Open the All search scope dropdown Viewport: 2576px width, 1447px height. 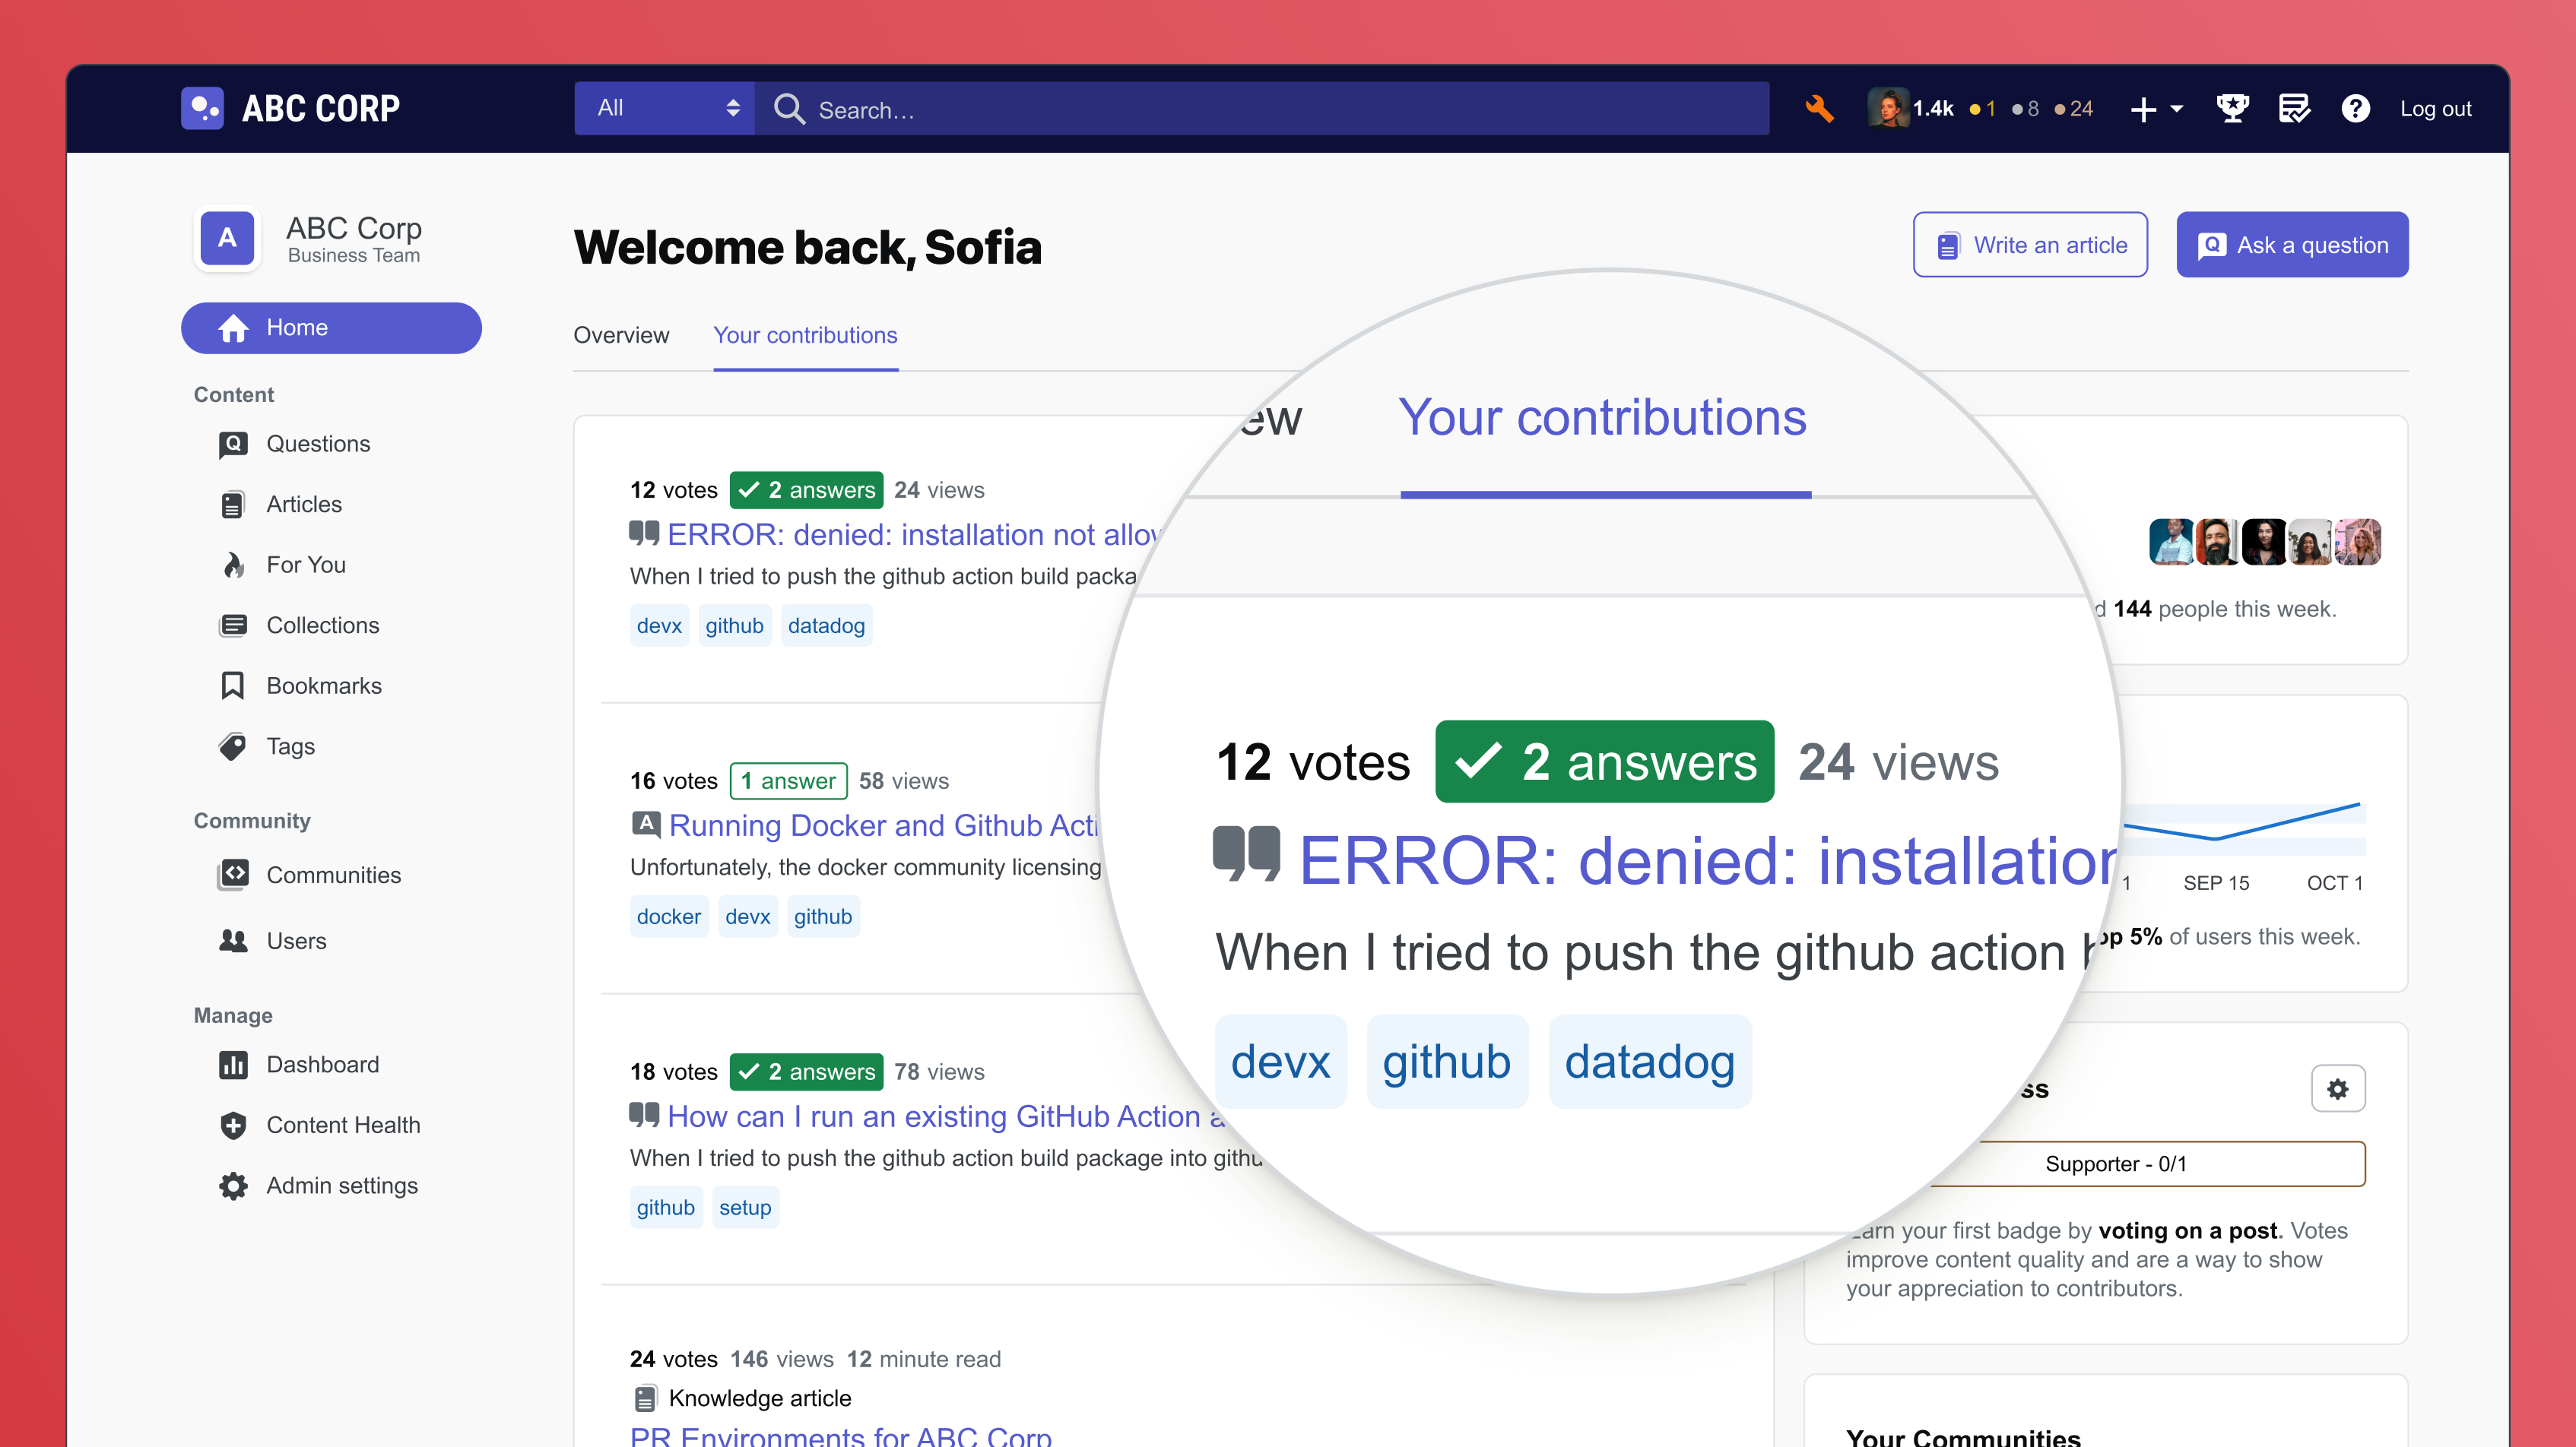click(x=665, y=108)
